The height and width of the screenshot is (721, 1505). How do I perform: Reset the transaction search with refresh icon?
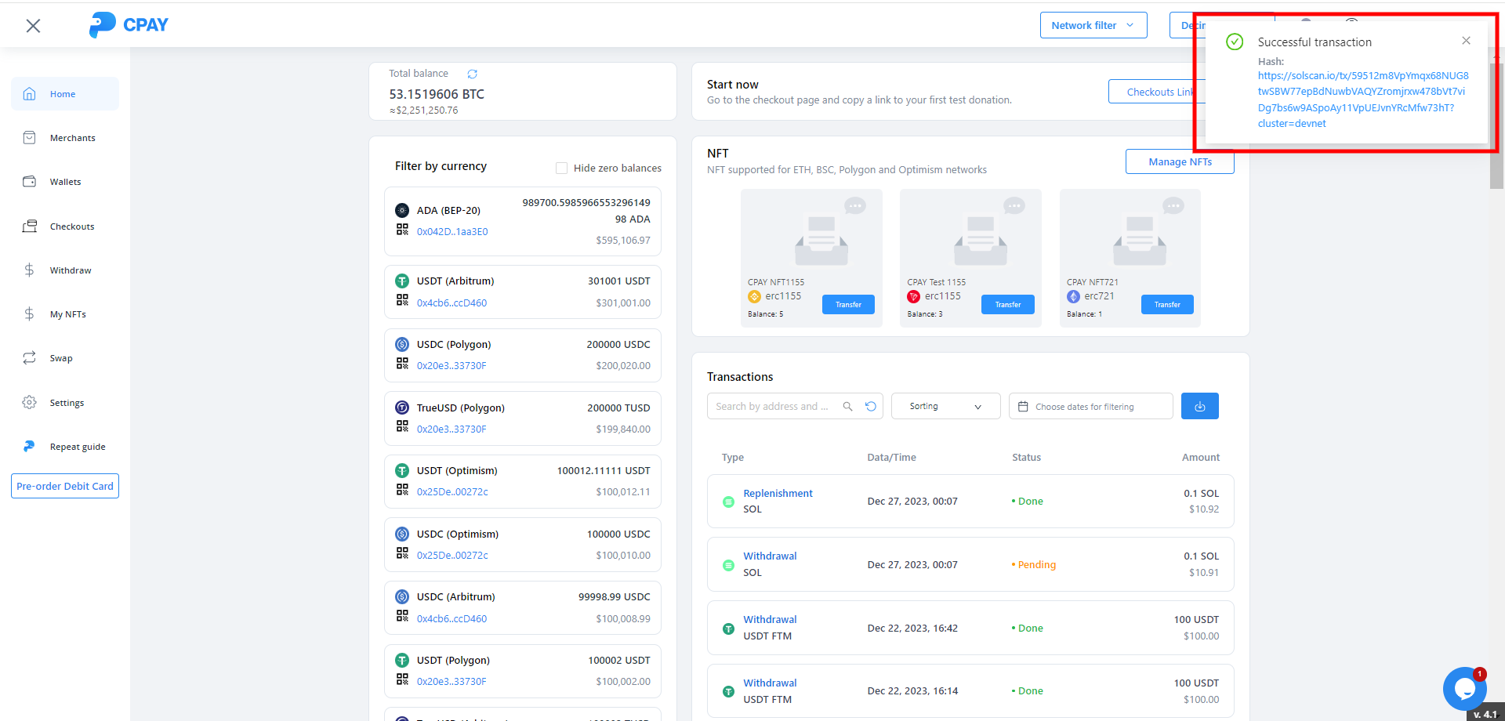871,406
